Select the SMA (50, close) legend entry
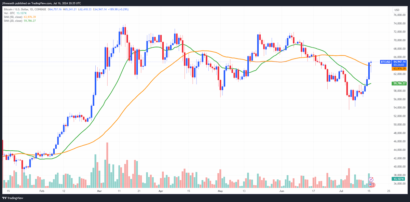This screenshot has height=202, width=410. click(19, 16)
